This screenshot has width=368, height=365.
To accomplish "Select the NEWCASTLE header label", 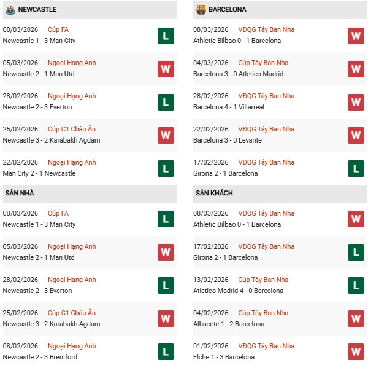I will (x=37, y=10).
